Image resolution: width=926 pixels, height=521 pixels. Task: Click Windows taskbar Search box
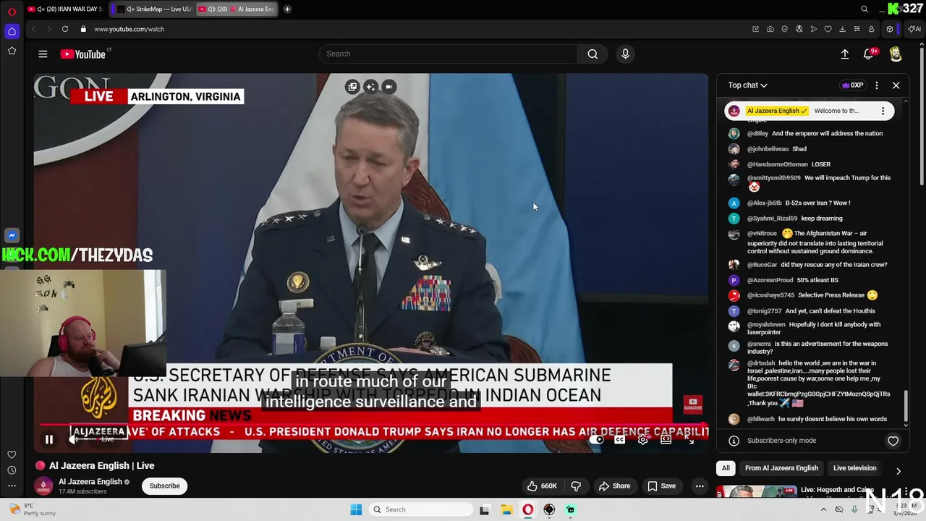tap(422, 509)
